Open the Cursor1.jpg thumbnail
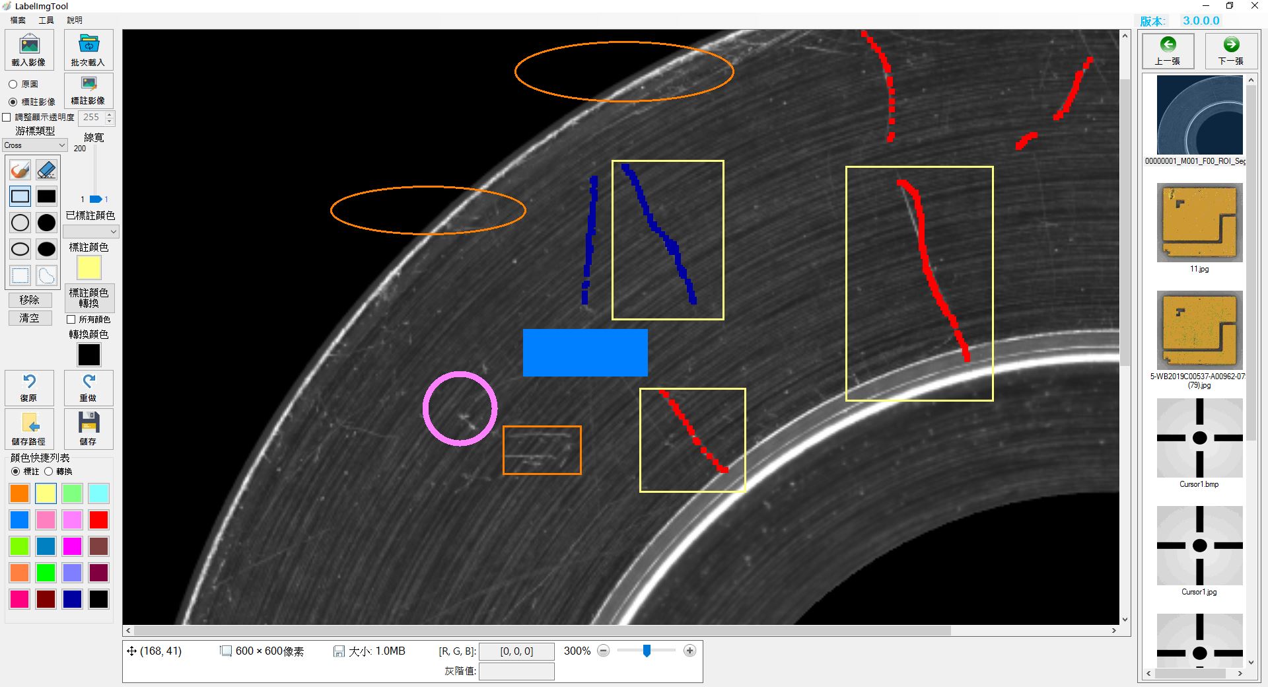The height and width of the screenshot is (687, 1268). pyautogui.click(x=1199, y=546)
